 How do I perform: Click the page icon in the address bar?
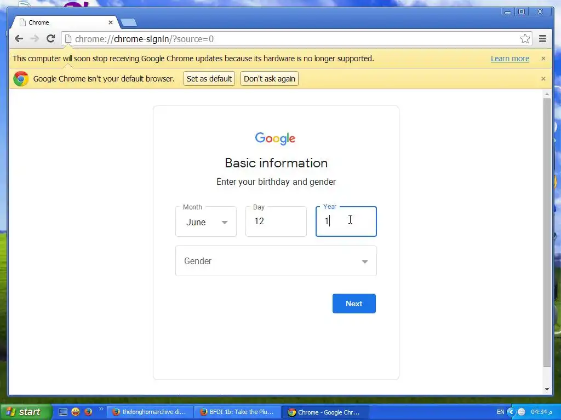coord(68,39)
